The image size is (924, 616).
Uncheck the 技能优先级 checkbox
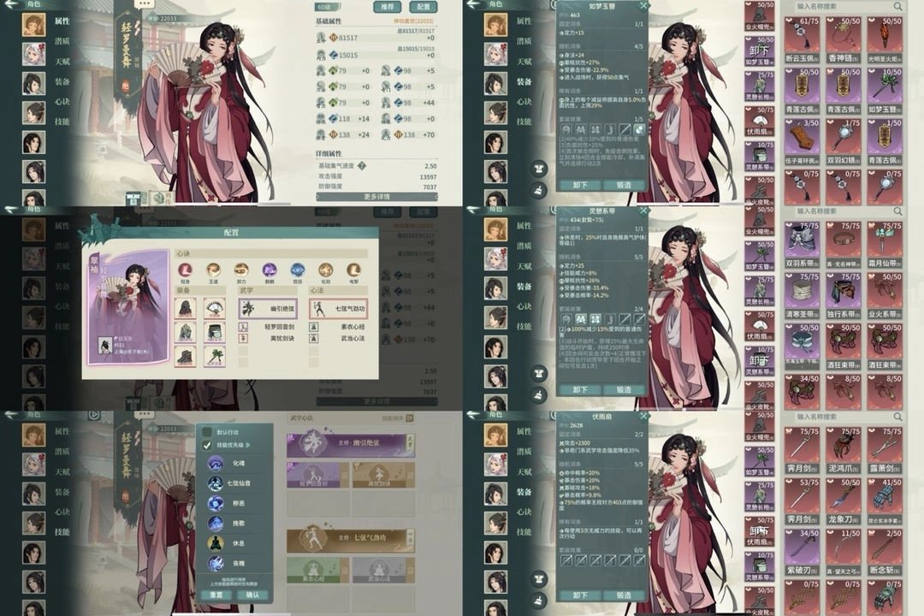coord(206,446)
